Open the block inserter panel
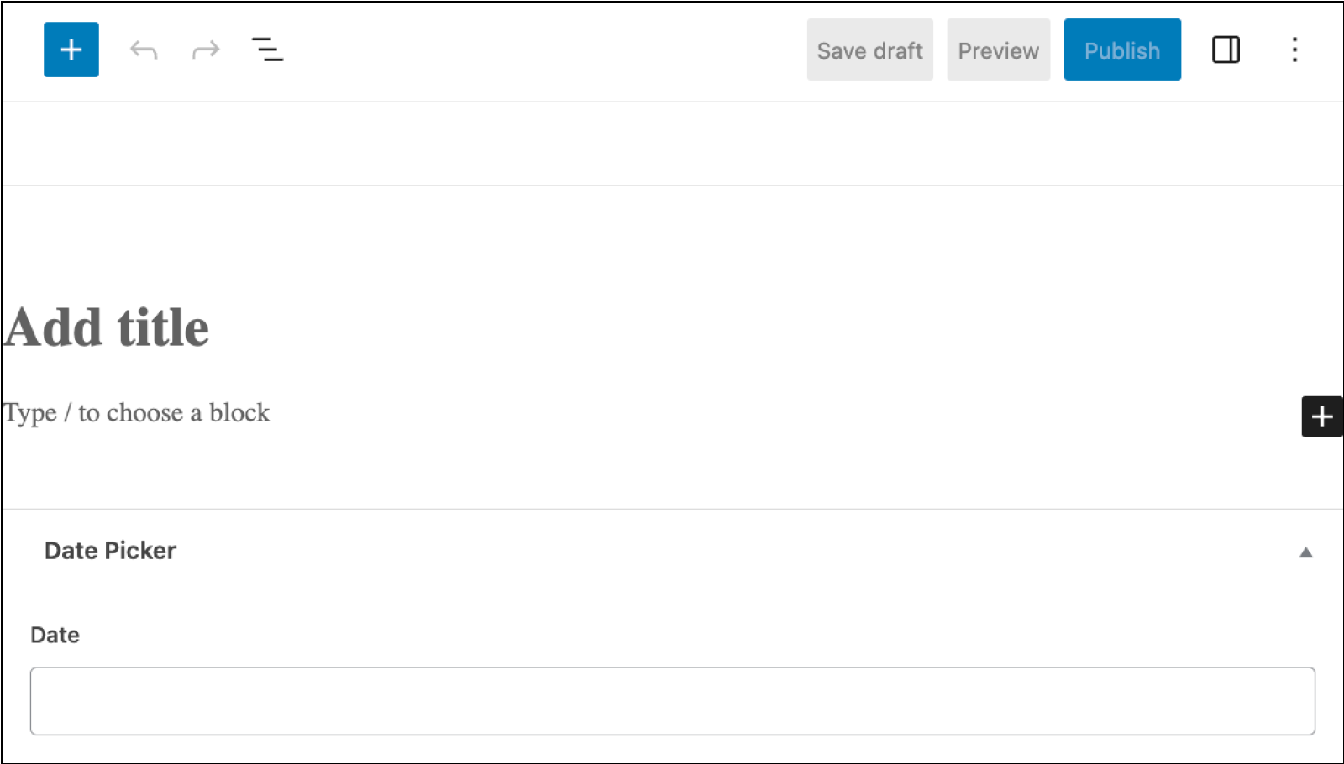The width and height of the screenshot is (1344, 764). click(71, 50)
